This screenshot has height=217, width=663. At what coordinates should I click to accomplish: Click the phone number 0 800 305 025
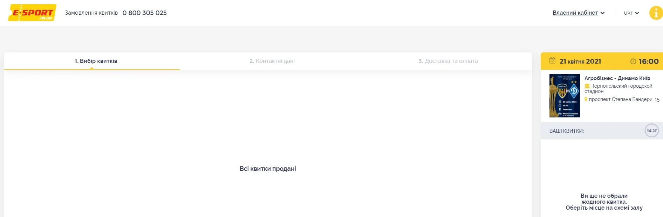pos(144,13)
